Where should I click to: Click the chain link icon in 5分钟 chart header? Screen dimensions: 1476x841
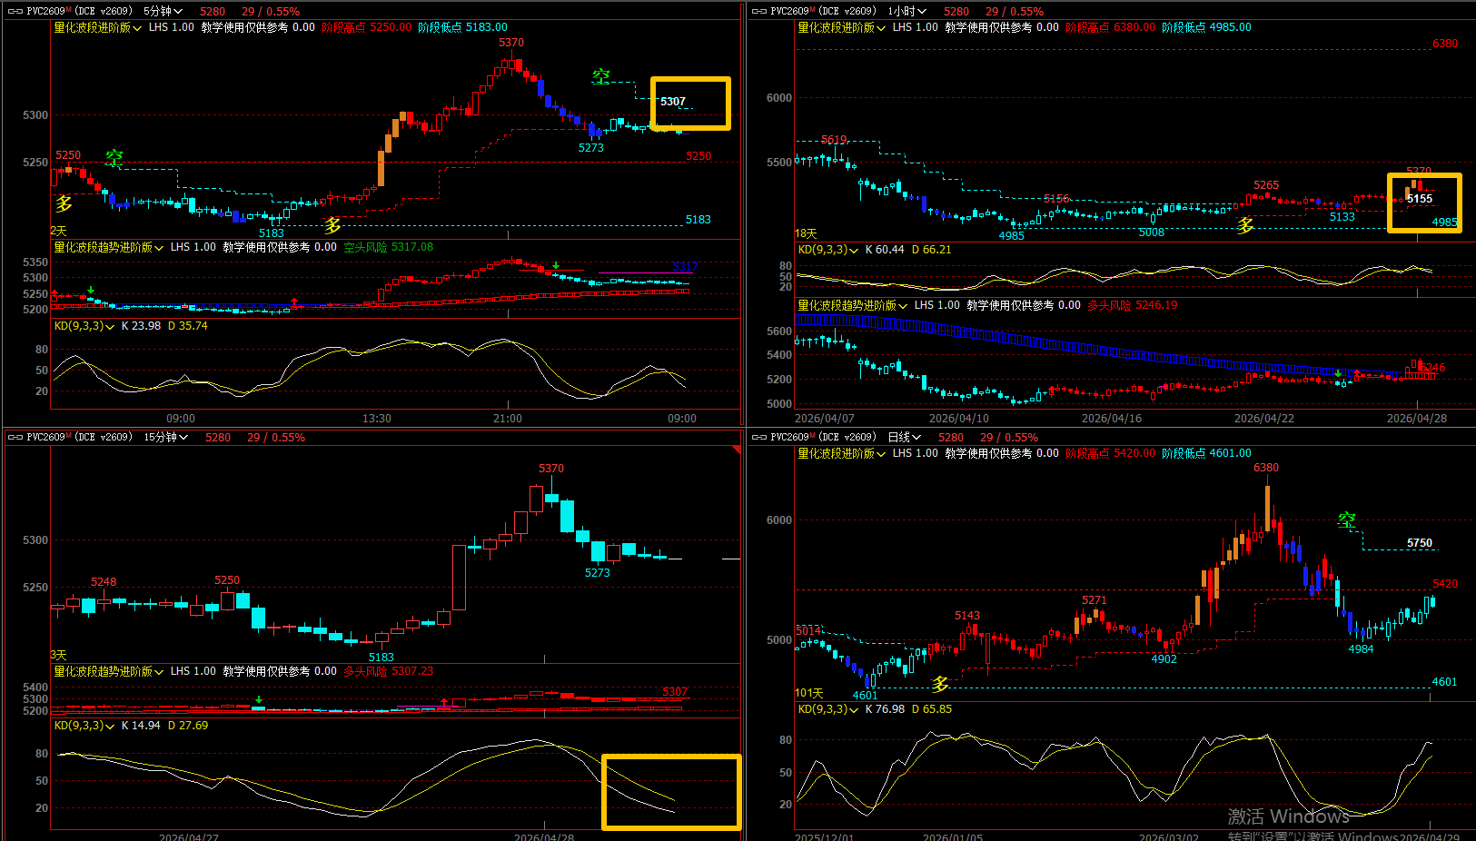(x=15, y=12)
